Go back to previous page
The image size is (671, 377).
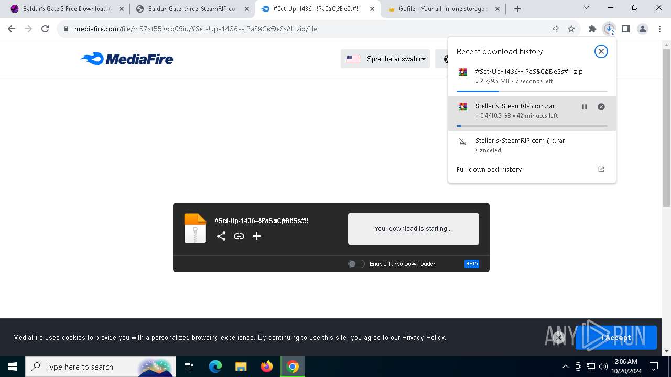(12, 29)
